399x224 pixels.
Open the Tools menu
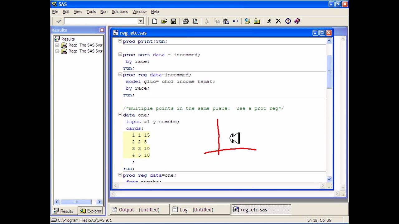[x=91, y=12]
